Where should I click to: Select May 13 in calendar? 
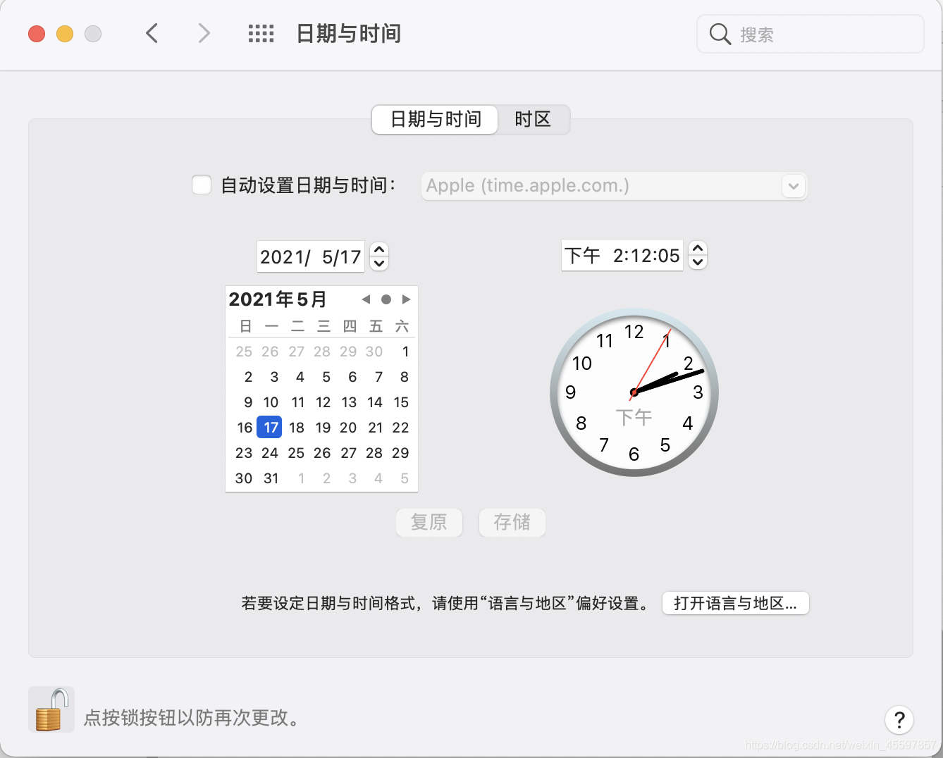click(x=349, y=402)
